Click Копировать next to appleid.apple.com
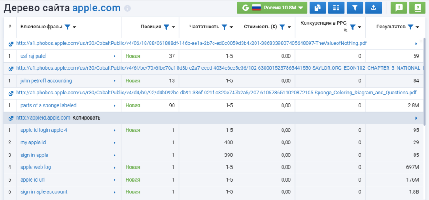 [x=86, y=118]
